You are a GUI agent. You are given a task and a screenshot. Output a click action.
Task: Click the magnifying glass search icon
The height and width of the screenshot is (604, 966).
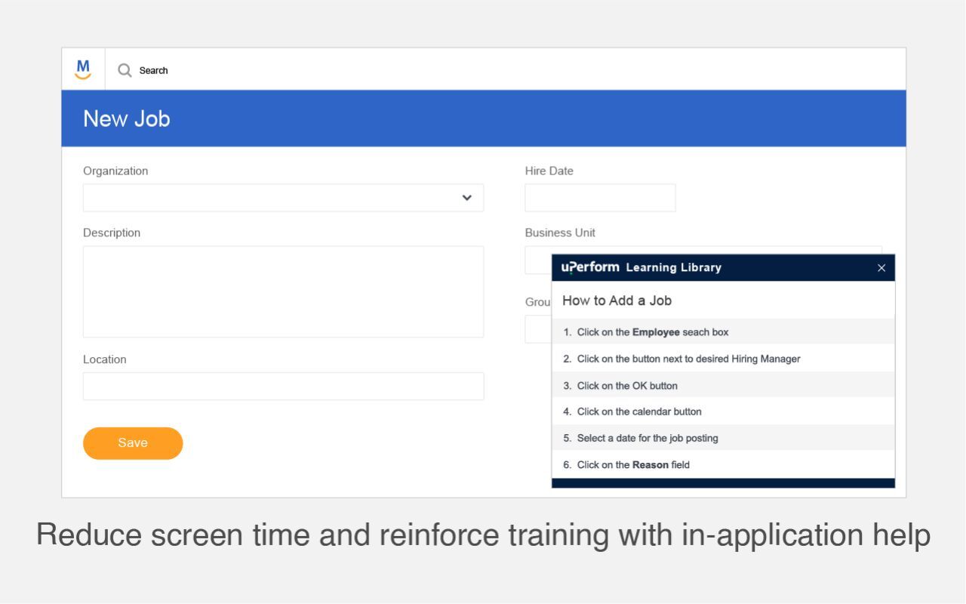pos(125,69)
